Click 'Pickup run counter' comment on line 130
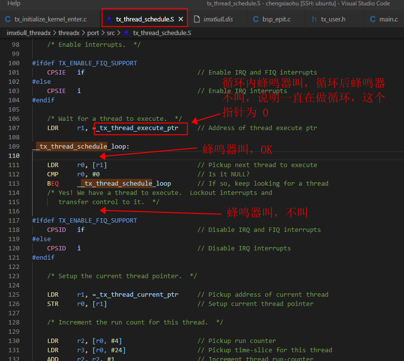 [x=237, y=341]
